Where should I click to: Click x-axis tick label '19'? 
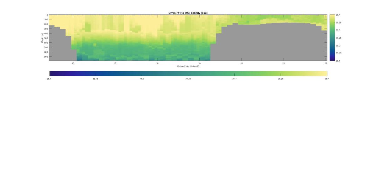pyautogui.click(x=199, y=63)
